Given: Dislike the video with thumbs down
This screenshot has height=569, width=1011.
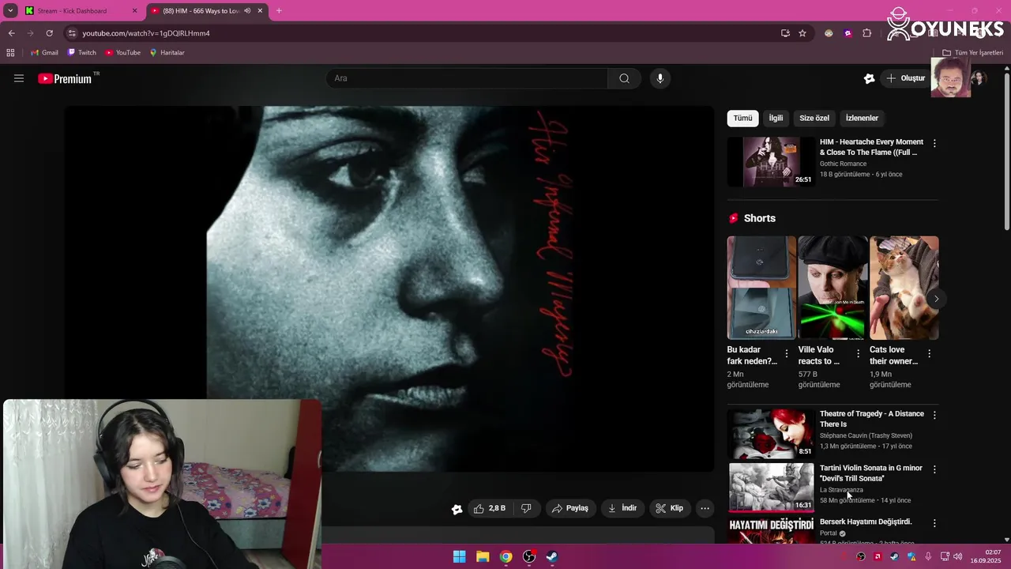Looking at the screenshot, I should tap(526, 508).
